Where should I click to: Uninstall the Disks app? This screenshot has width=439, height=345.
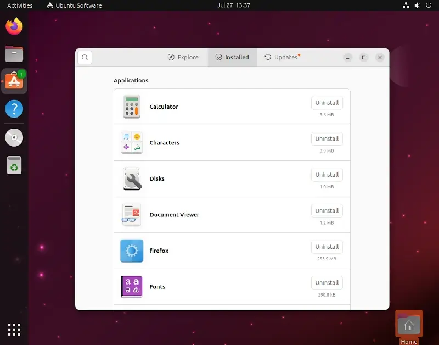[327, 175]
